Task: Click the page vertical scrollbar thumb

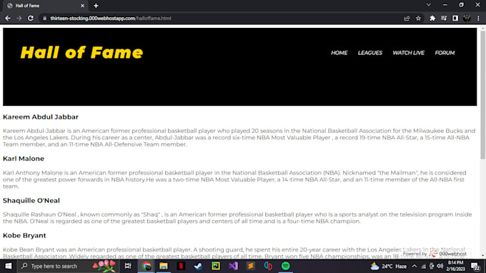Action: (483, 94)
